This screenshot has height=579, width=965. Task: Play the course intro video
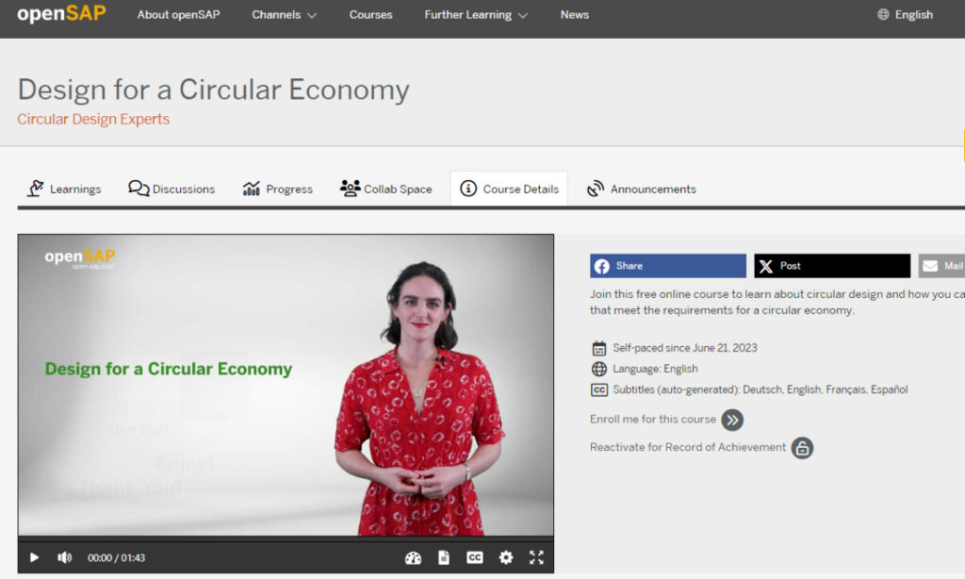pos(35,557)
